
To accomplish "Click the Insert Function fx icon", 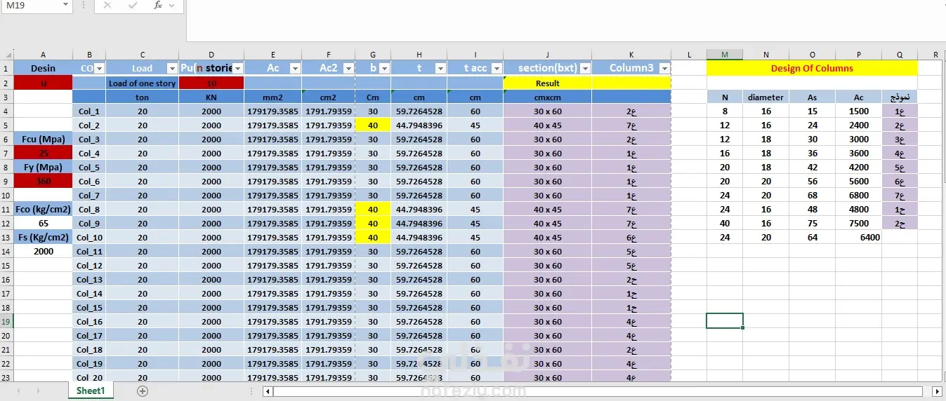I will click(158, 6).
